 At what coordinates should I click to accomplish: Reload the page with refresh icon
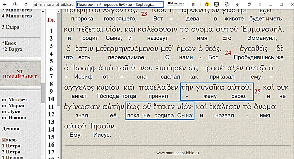tap(26, 4)
